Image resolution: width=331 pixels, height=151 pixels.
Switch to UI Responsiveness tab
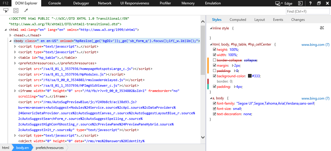pos(135,3)
